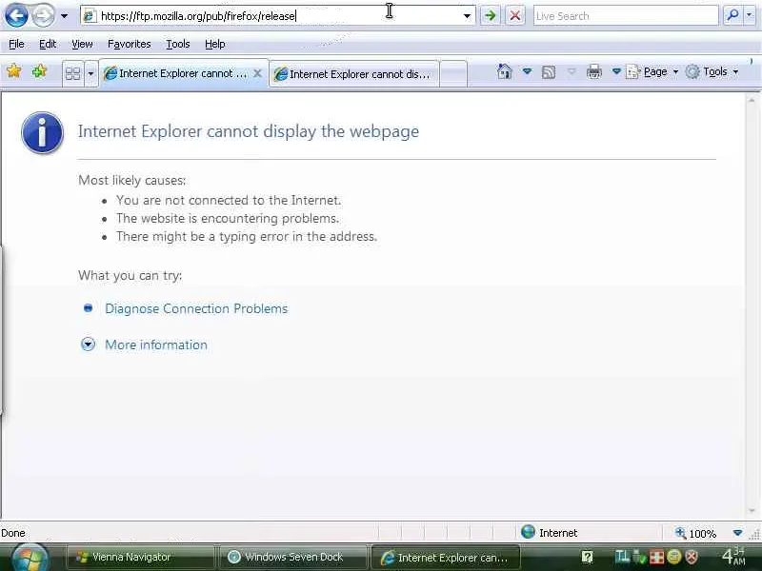Show Quick Tabs thumbnail view
762x571 pixels.
(x=73, y=73)
